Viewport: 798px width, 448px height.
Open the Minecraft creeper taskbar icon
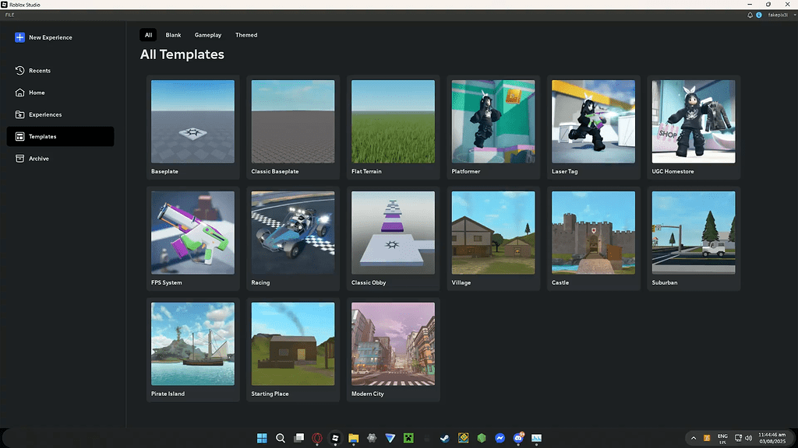pyautogui.click(x=408, y=438)
